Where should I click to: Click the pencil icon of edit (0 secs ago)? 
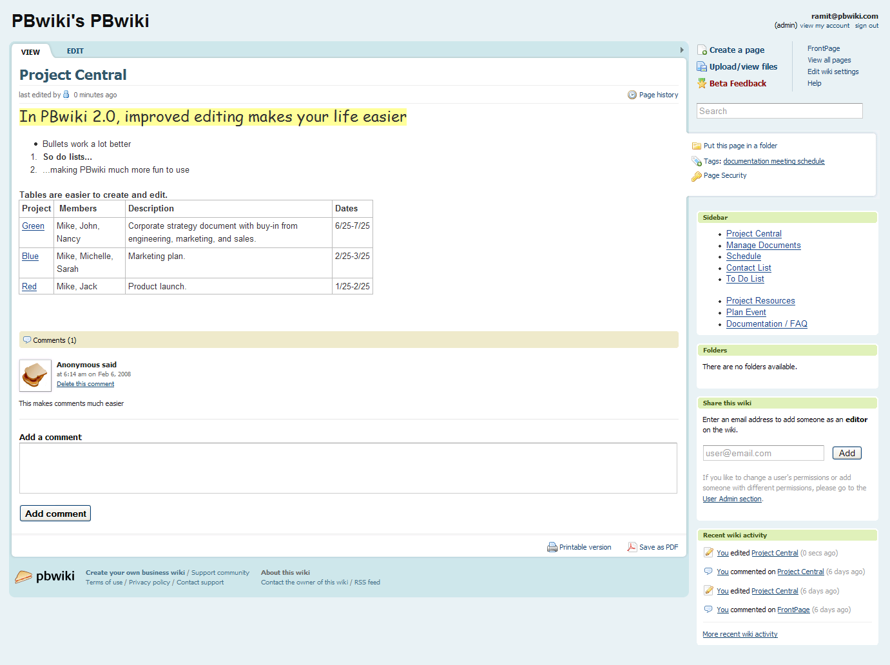tap(708, 552)
